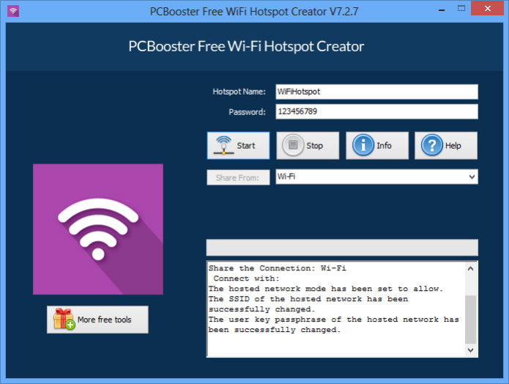This screenshot has height=384, width=509.
Task: Click the blue question mark icon
Action: point(432,145)
